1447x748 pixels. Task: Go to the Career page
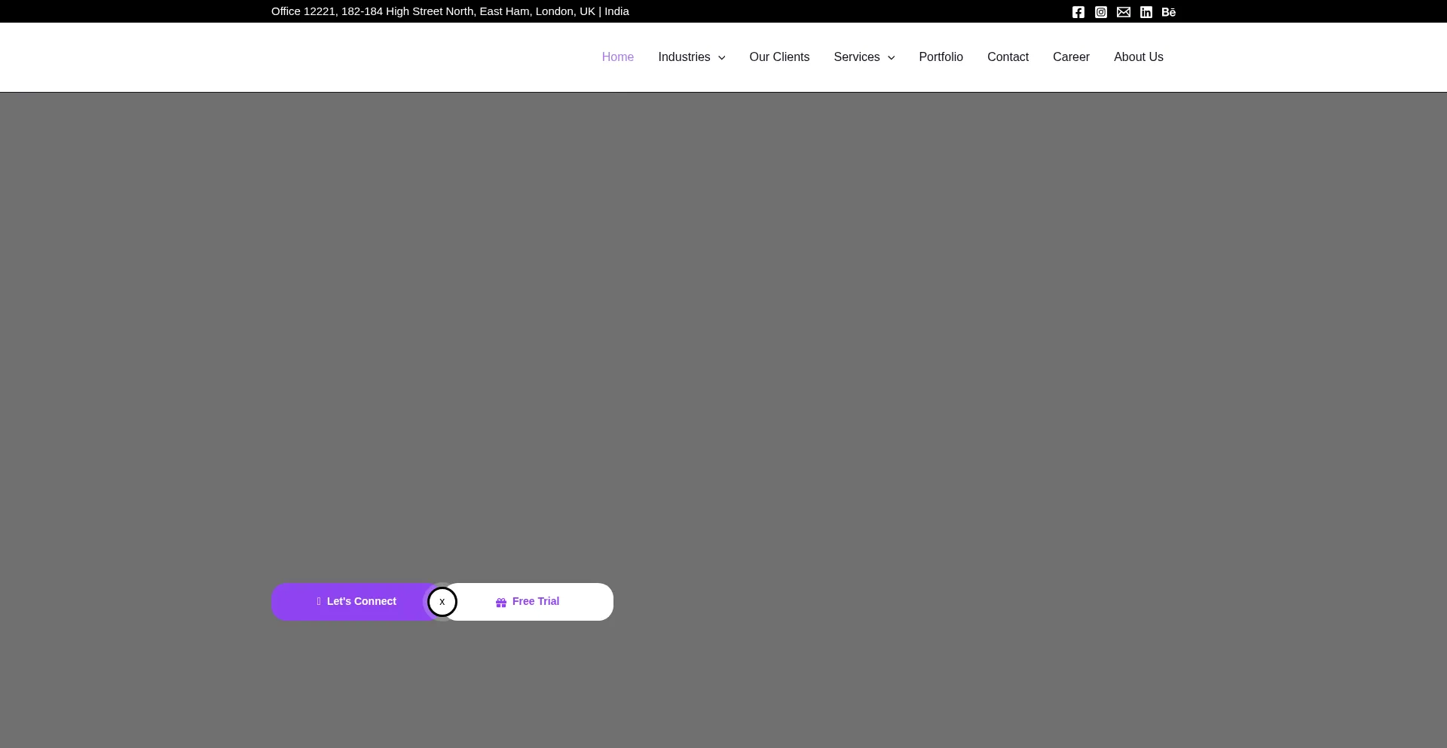tap(1071, 57)
